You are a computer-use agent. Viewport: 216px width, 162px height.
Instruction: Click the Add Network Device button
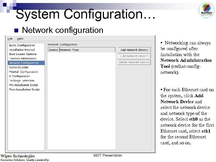coord(134,50)
